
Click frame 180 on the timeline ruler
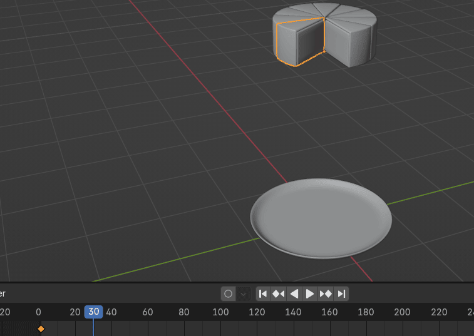[366, 312]
